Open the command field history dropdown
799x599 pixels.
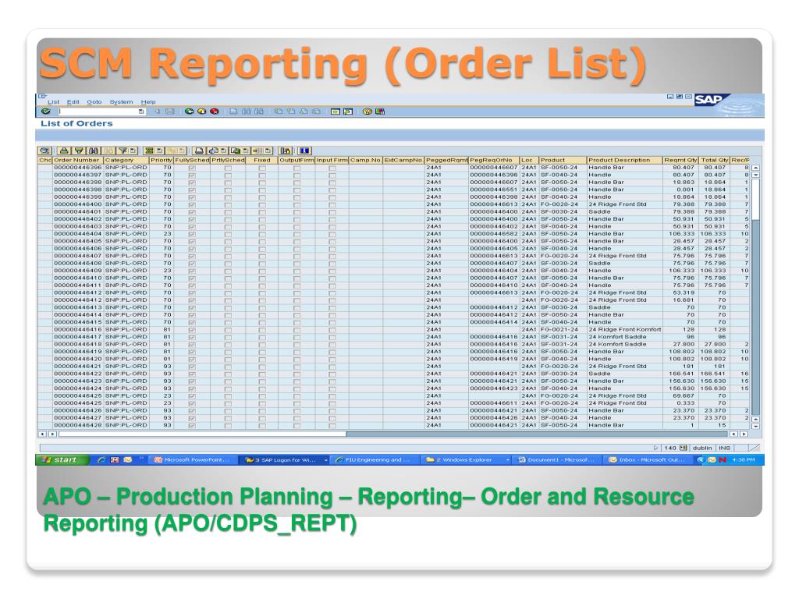coord(141,112)
